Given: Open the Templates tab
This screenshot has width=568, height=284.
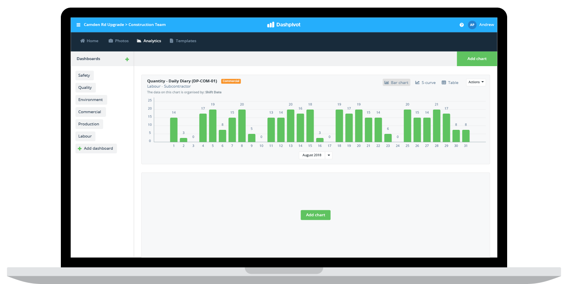Looking at the screenshot, I should [x=183, y=41].
